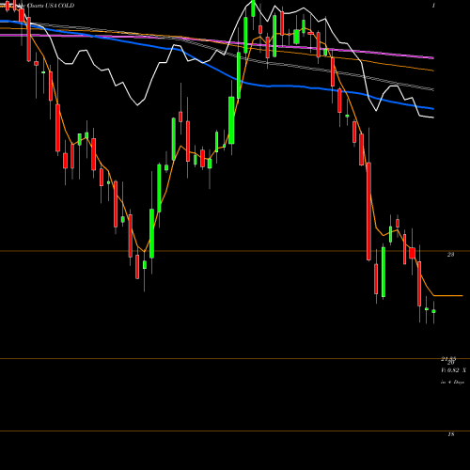This screenshot has height=470, width=470.
Task: Click the flat end of the orange short average line
Action: point(448,295)
